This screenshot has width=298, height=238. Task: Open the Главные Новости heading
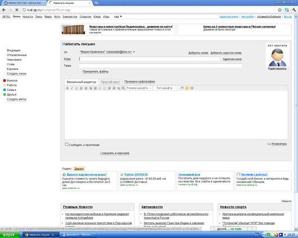coord(78,207)
